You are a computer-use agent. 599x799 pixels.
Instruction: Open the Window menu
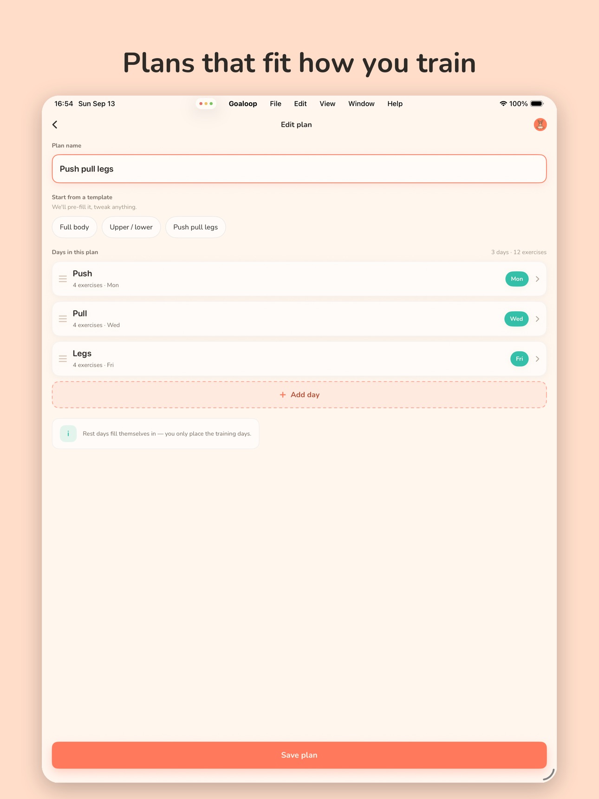click(361, 104)
